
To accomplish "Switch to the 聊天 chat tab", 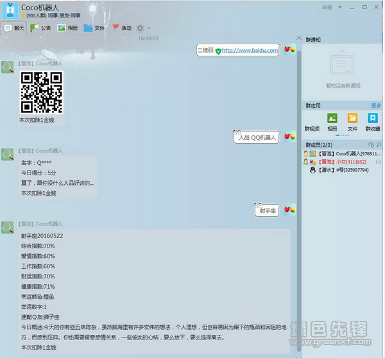I will click(14, 28).
